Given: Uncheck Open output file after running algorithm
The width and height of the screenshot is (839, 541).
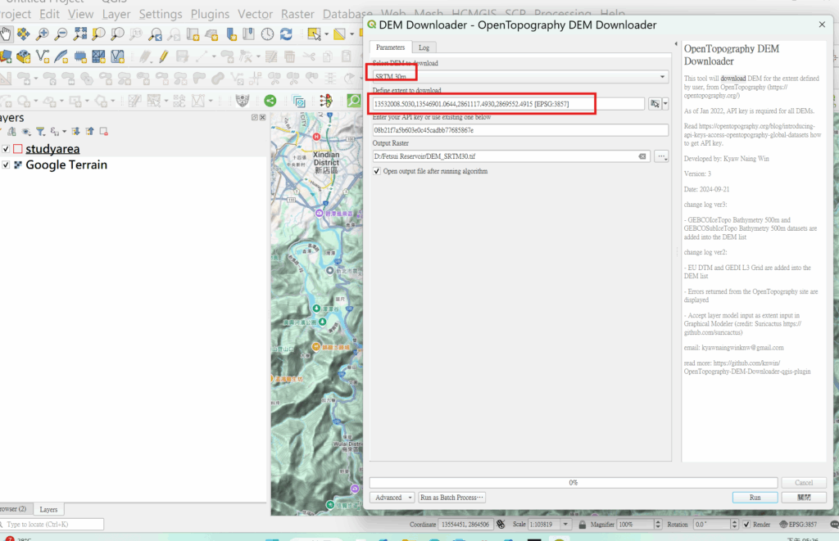Looking at the screenshot, I should pyautogui.click(x=377, y=171).
